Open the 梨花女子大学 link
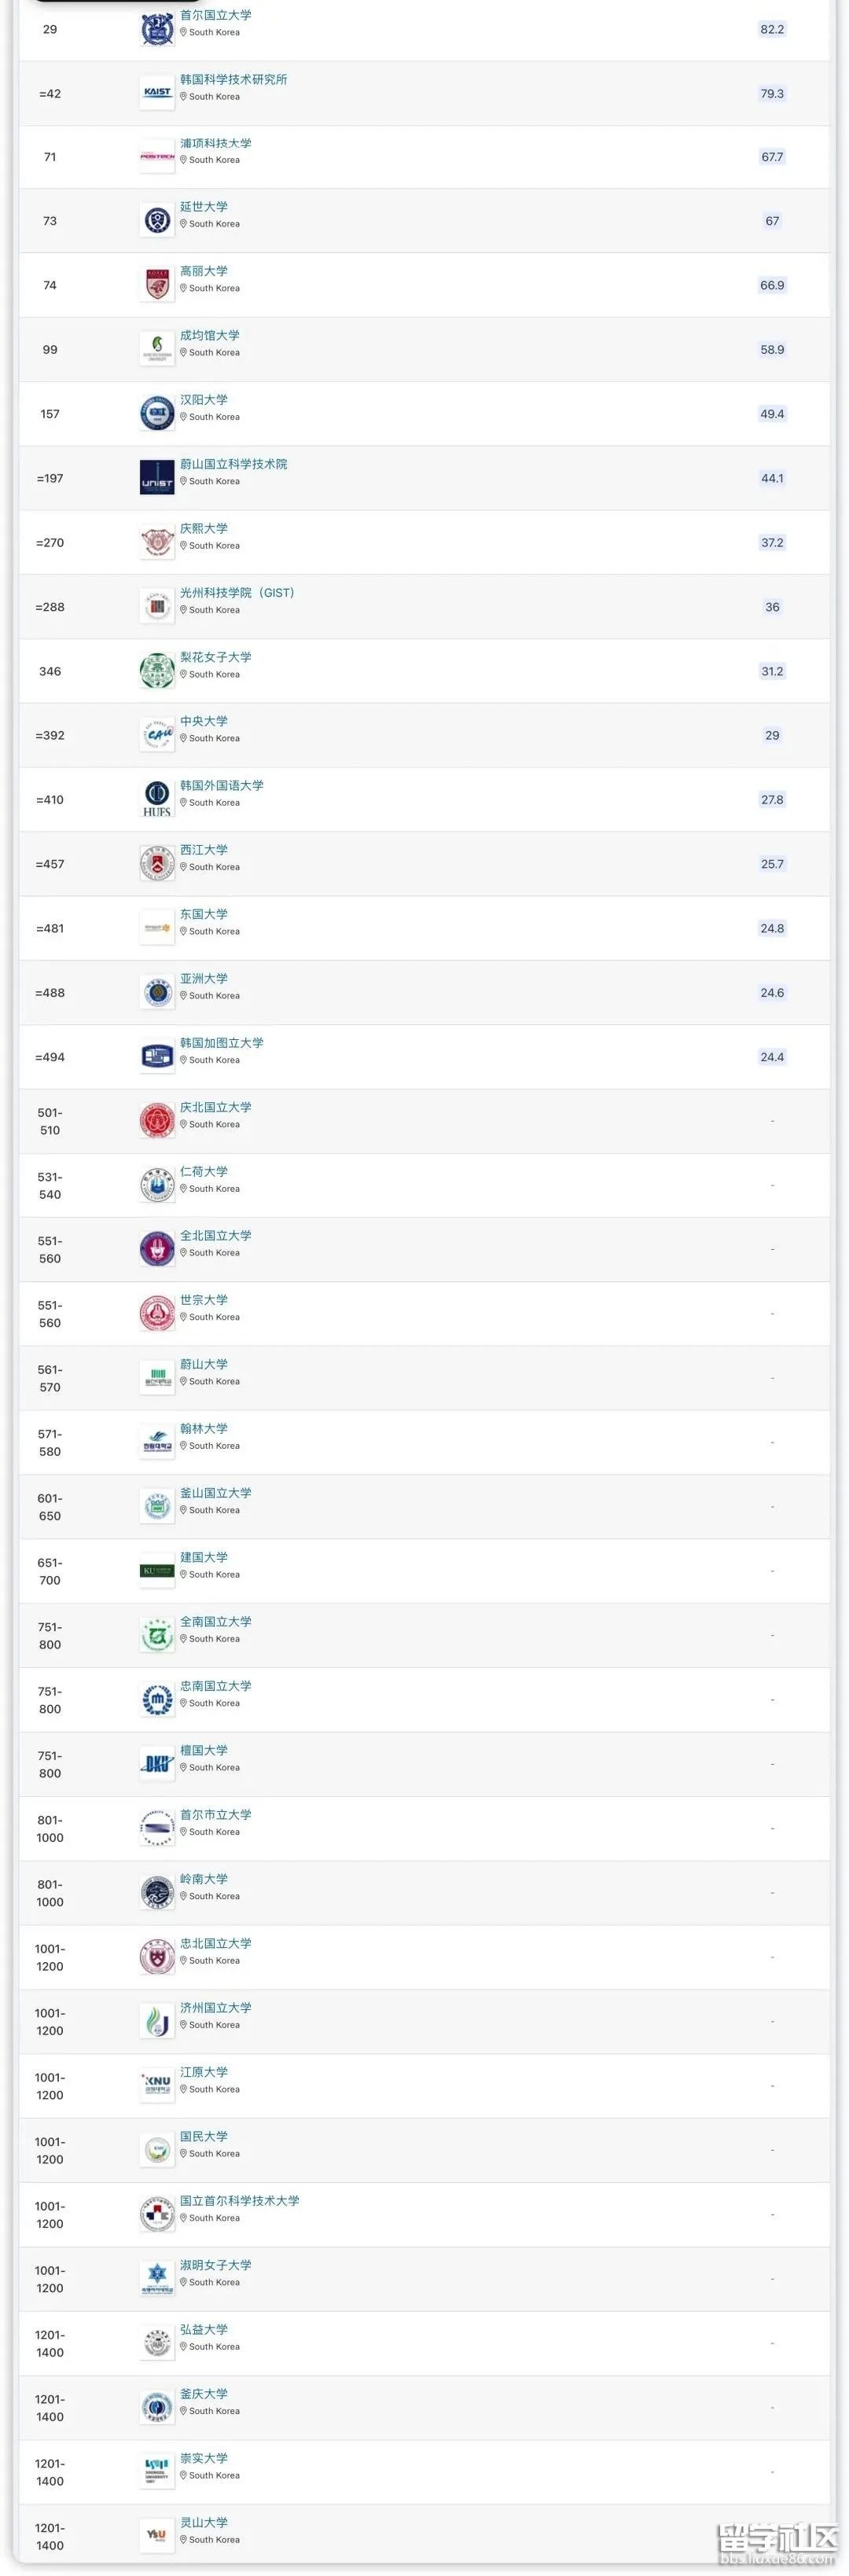This screenshot has width=849, height=2576. tap(215, 657)
